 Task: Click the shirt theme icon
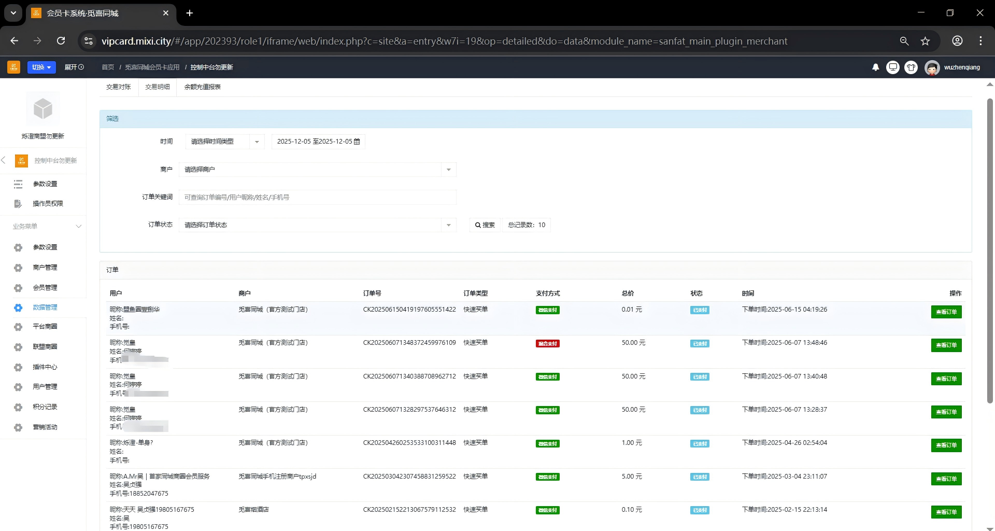coord(911,67)
